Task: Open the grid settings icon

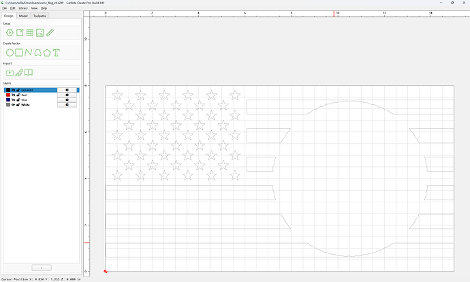Action: pyautogui.click(x=30, y=33)
